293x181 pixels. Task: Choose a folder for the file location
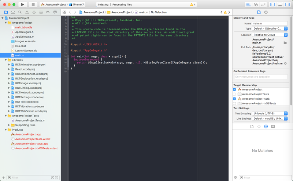point(285,43)
